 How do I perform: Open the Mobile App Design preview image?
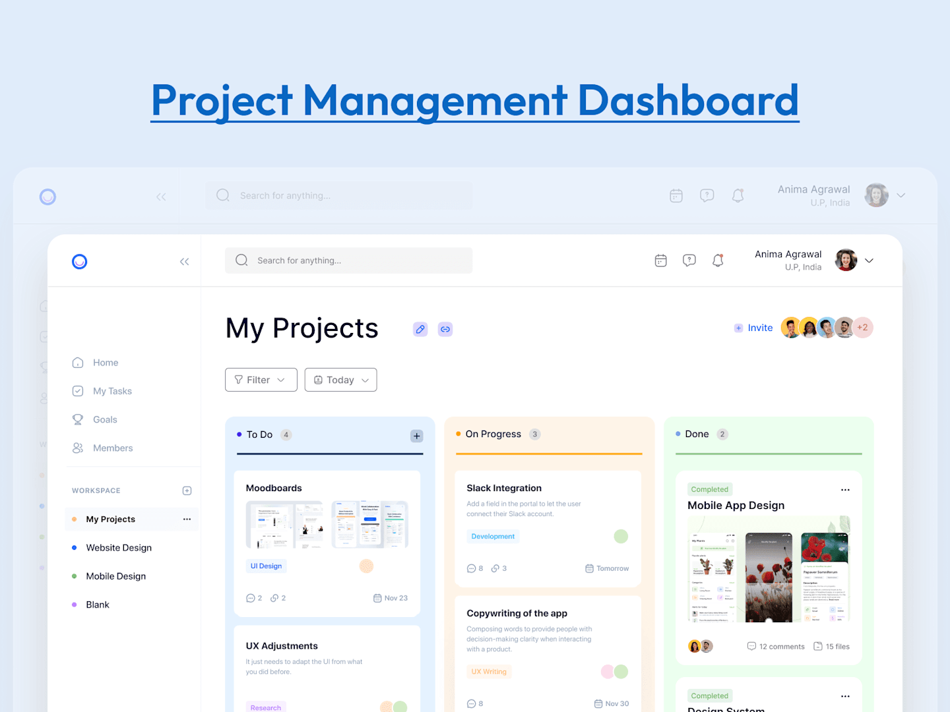pyautogui.click(x=769, y=569)
